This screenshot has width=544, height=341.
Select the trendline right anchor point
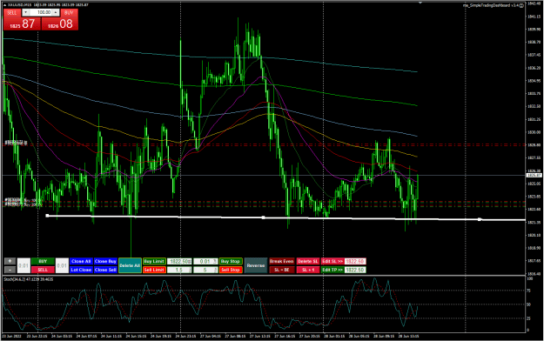[480, 219]
